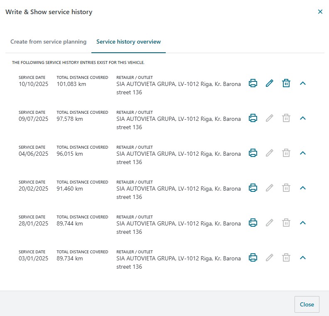Viewport: 329px width, 316px height.
Task: Collapse the 04/06/2025 entry chevron
Action: (x=303, y=153)
